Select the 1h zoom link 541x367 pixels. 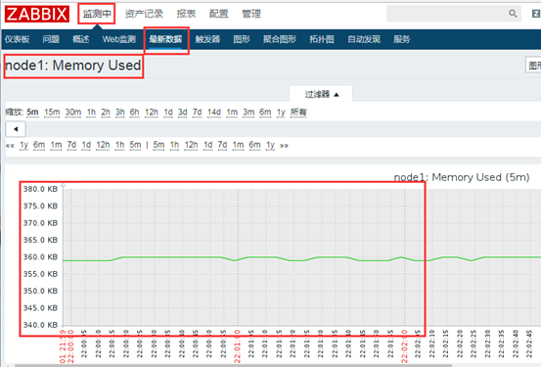(91, 113)
